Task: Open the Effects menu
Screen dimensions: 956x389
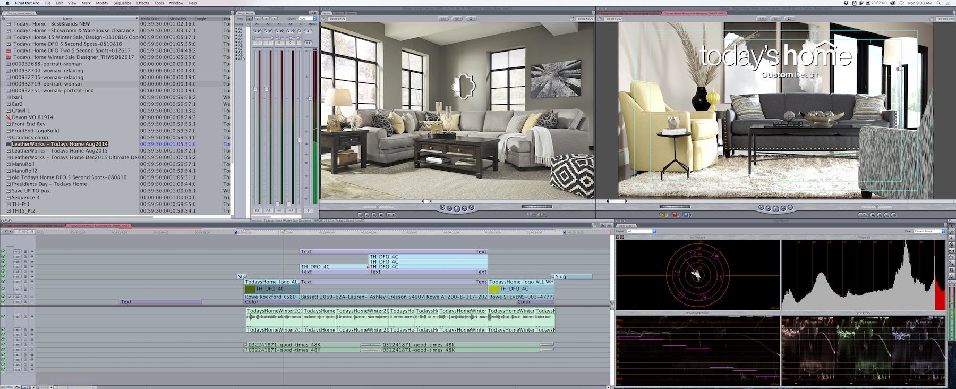Action: [143, 3]
